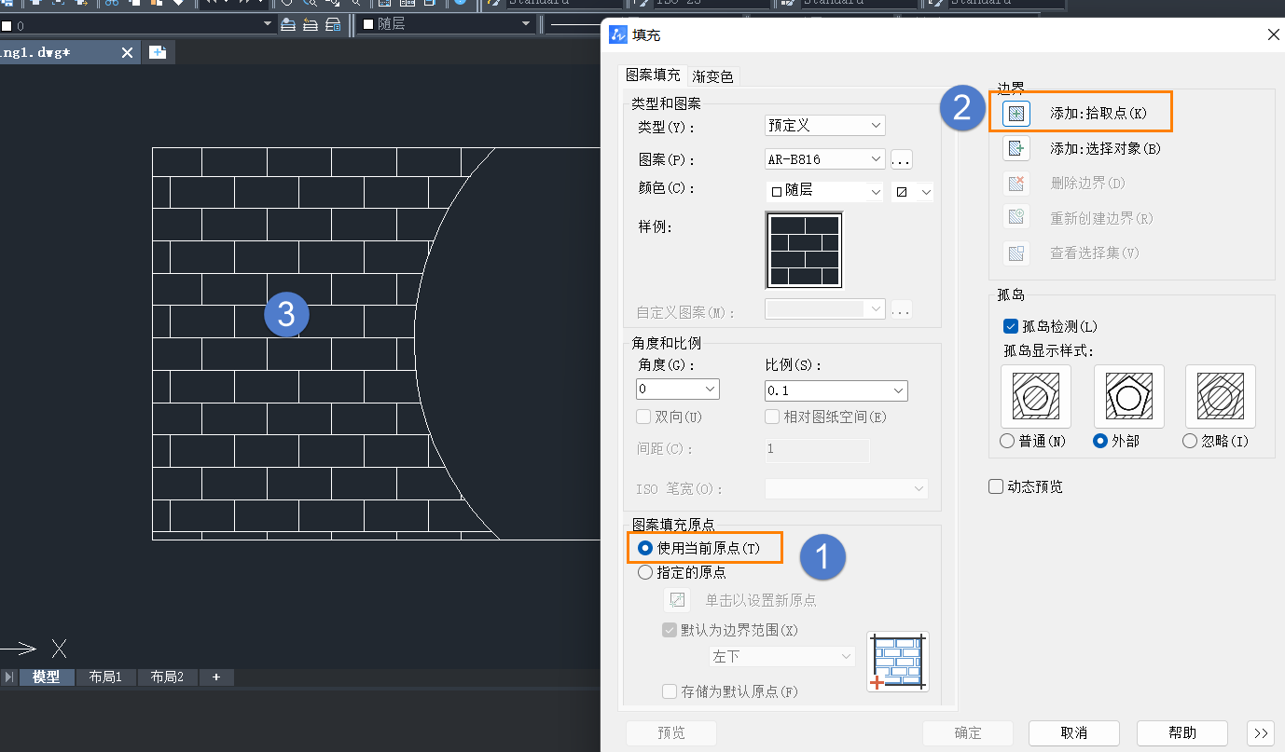Image resolution: width=1285 pixels, height=752 pixels.
Task: Select Specified origin (指定的原点) radio
Action: [x=644, y=573]
